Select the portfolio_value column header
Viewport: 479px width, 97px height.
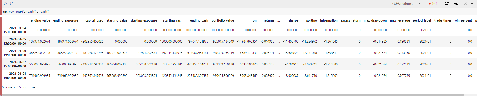click(x=223, y=20)
